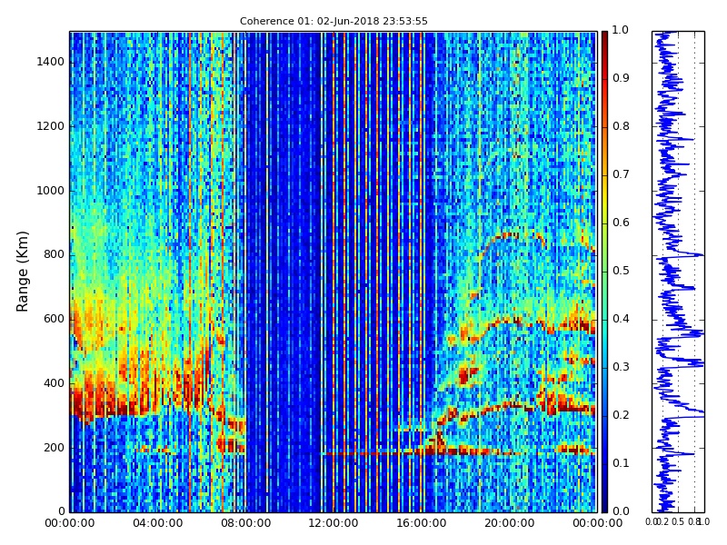Click the 12:00:00 time tick label
Screen dimensions: 727x545
[x=334, y=523]
